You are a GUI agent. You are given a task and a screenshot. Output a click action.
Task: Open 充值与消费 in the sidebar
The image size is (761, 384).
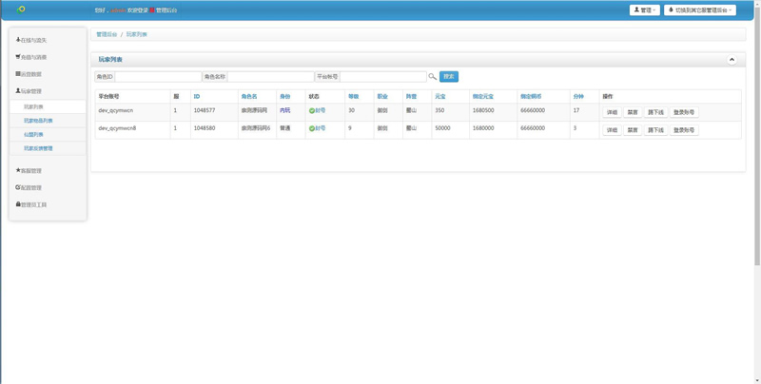point(31,57)
